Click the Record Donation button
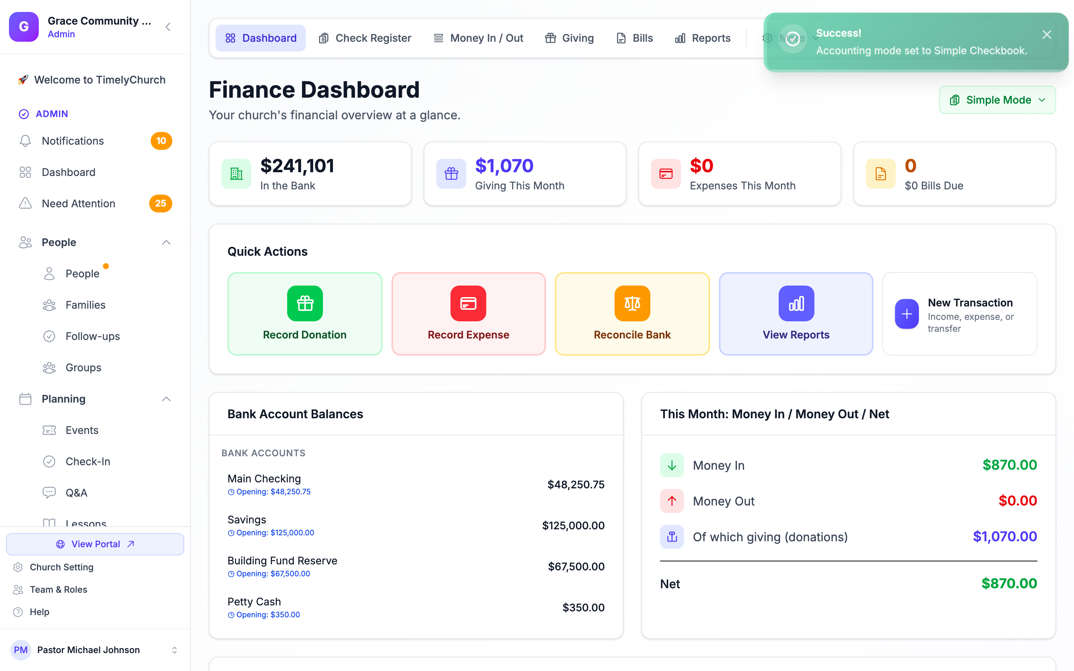The height and width of the screenshot is (671, 1074). [x=305, y=314]
